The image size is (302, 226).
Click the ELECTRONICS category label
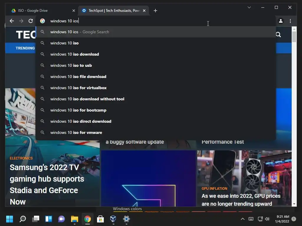tap(21, 158)
